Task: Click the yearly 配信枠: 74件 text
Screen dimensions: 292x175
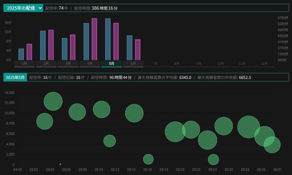Action: (57, 8)
